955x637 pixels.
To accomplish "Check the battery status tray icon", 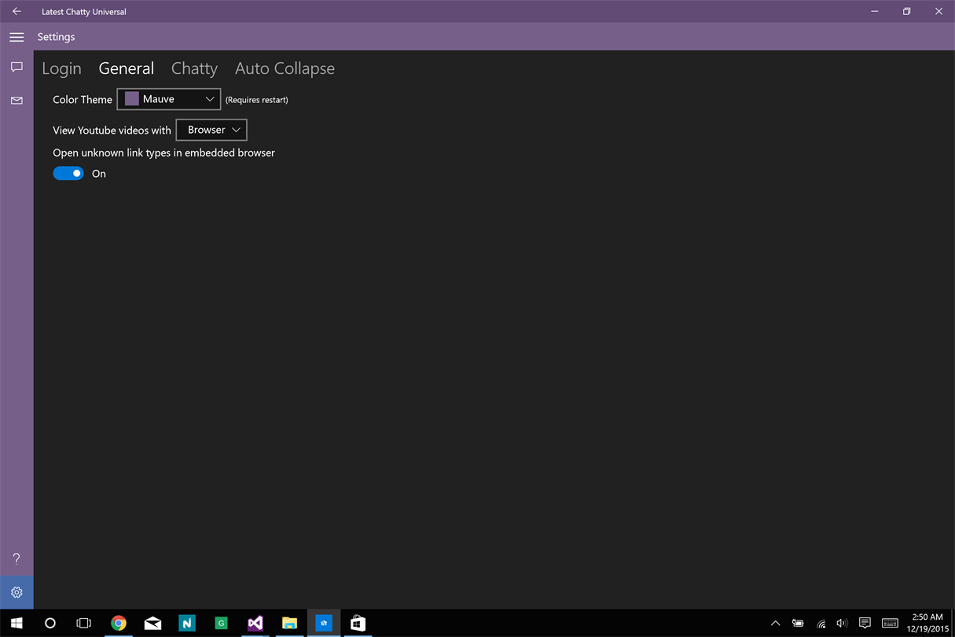I will pyautogui.click(x=798, y=623).
